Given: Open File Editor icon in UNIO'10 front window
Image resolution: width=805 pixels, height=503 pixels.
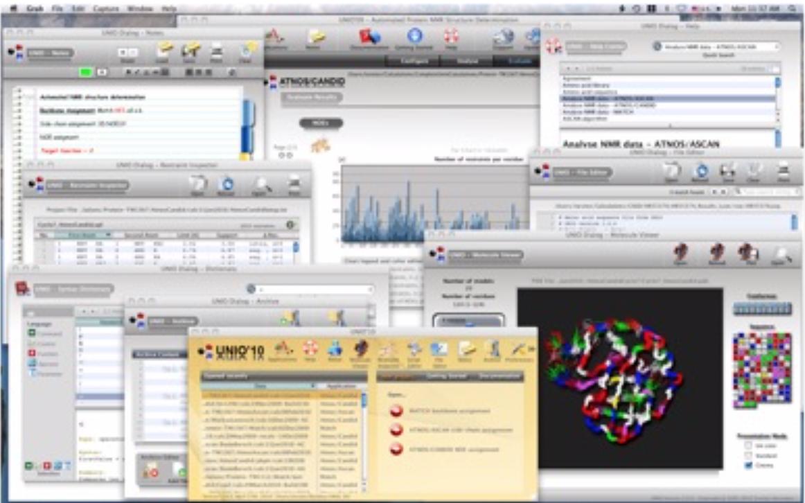Looking at the screenshot, I should 439,352.
